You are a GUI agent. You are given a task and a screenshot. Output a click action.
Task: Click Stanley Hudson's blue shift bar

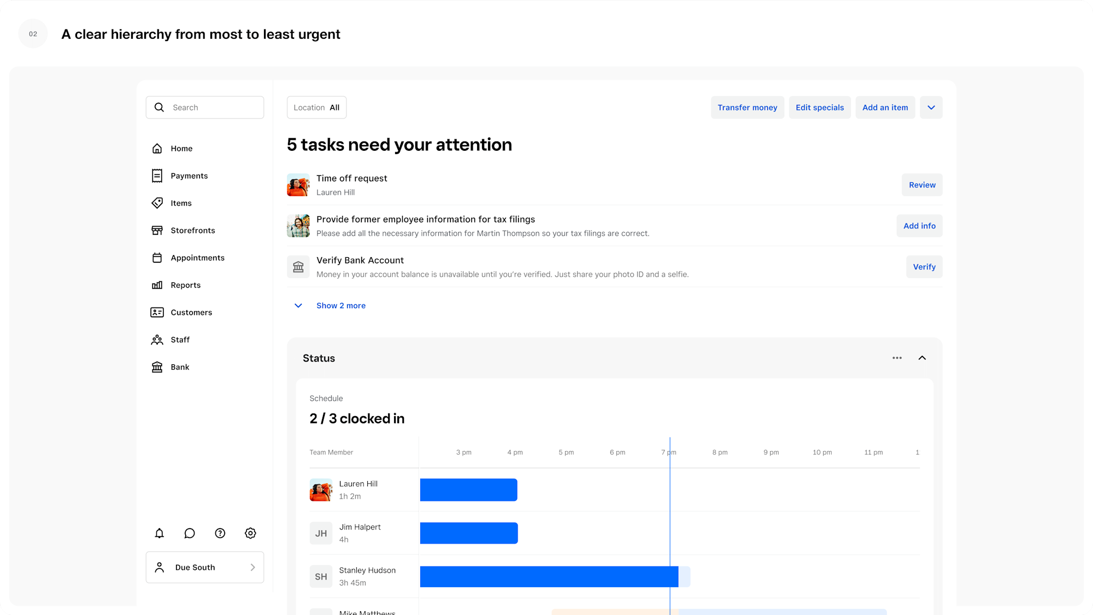(x=549, y=577)
